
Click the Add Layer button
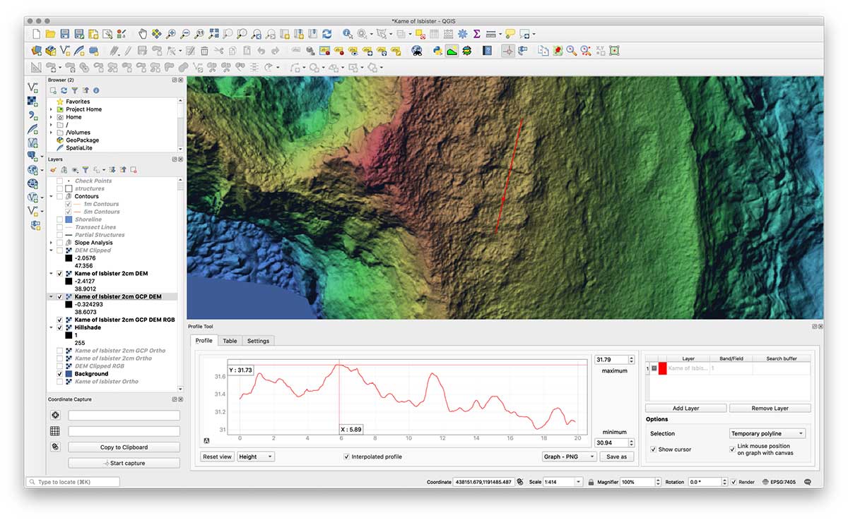click(685, 409)
